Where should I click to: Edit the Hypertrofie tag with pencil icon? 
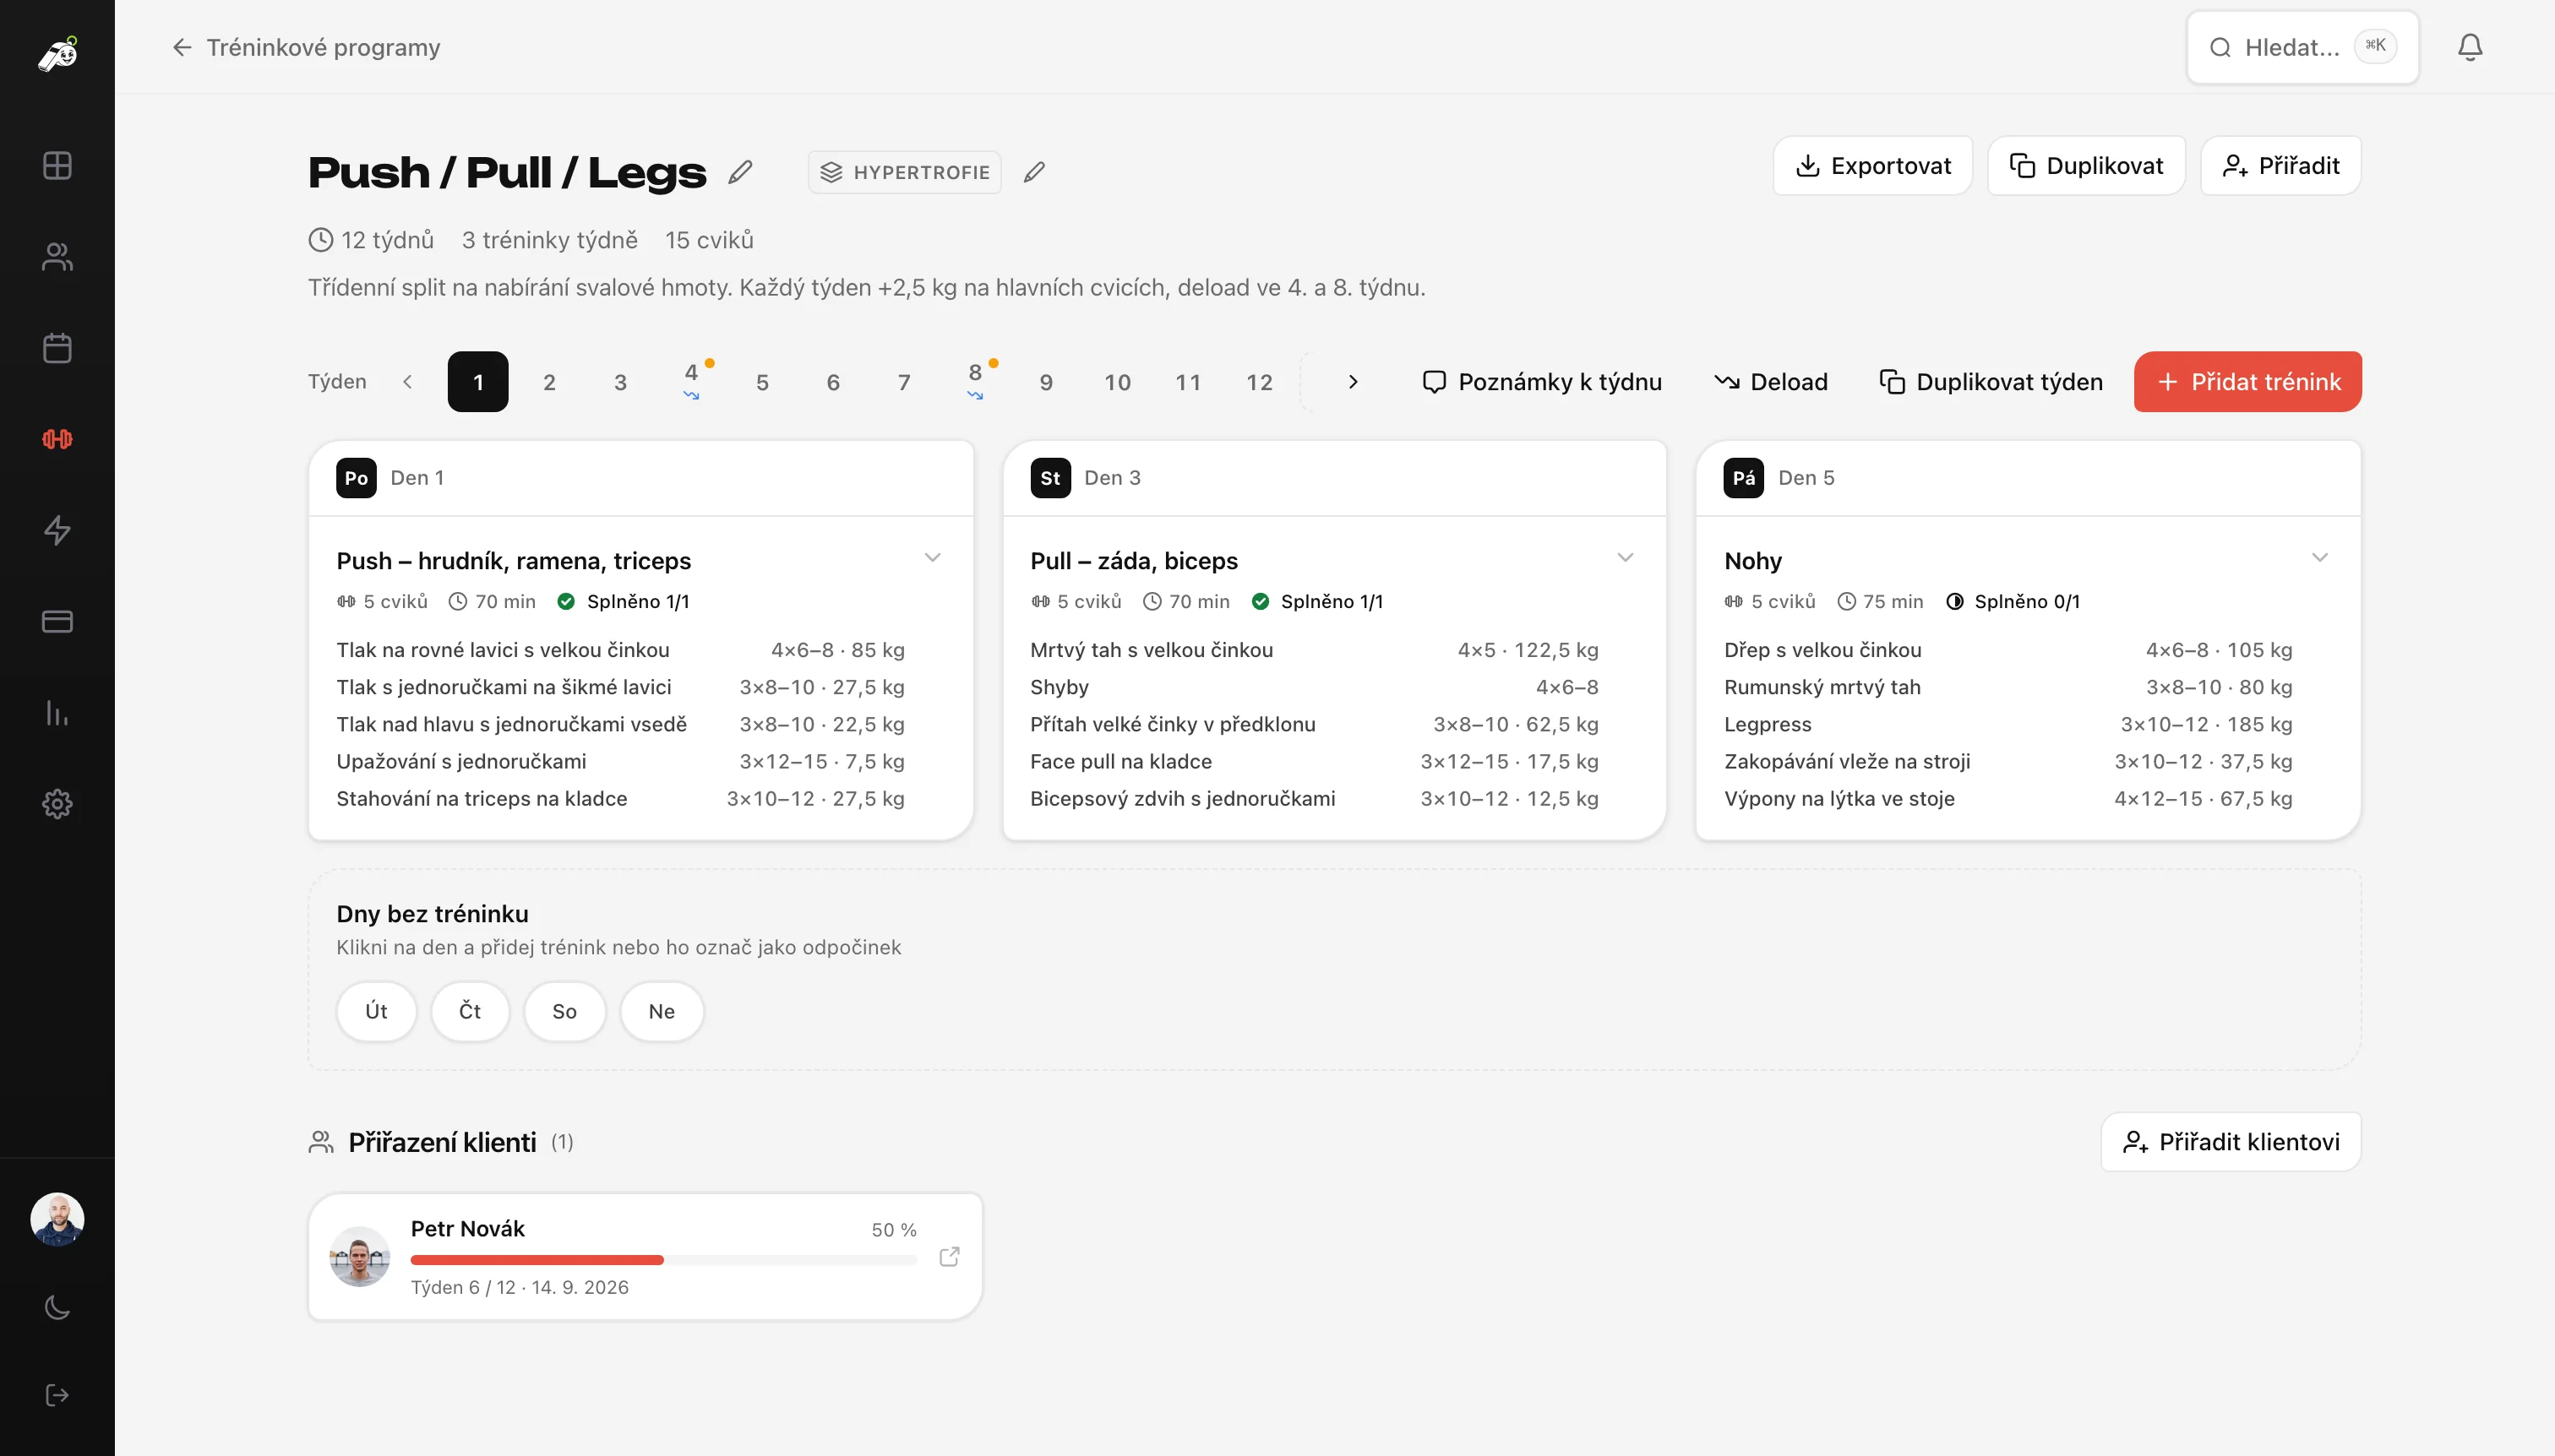click(1034, 172)
